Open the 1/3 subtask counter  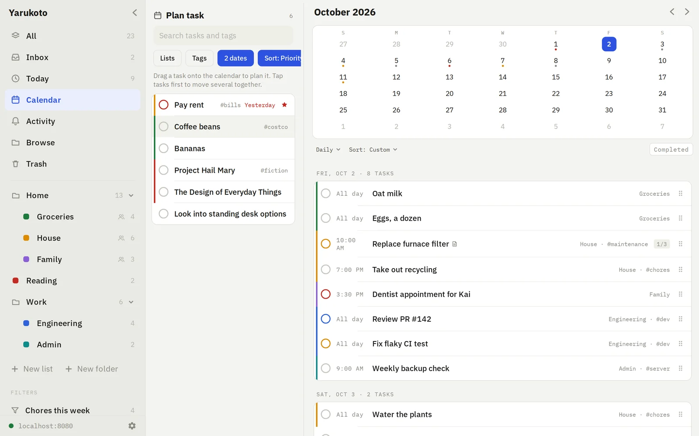[x=662, y=244]
